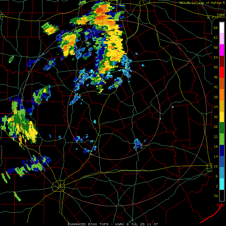Click the navy blue swatch in the scale
This screenshot has width=226, height=226.
point(222,151)
